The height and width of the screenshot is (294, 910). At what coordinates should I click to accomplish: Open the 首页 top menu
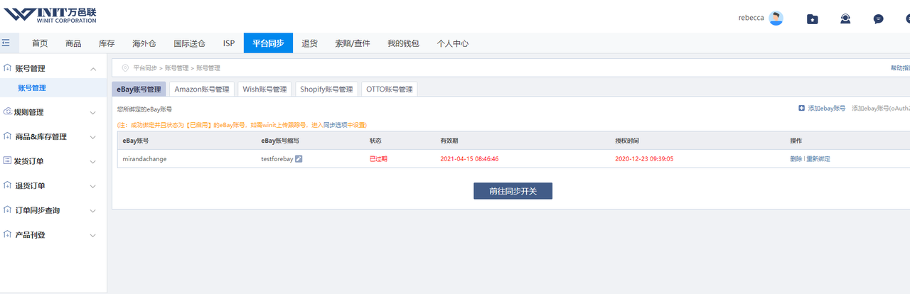[40, 43]
